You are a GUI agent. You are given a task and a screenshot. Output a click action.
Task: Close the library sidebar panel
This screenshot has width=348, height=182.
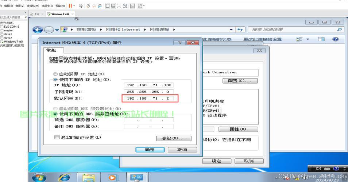(x=25, y=12)
